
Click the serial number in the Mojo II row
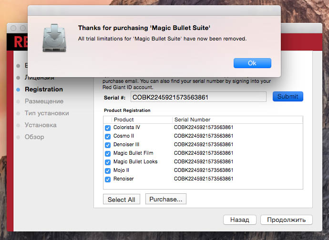coord(204,170)
